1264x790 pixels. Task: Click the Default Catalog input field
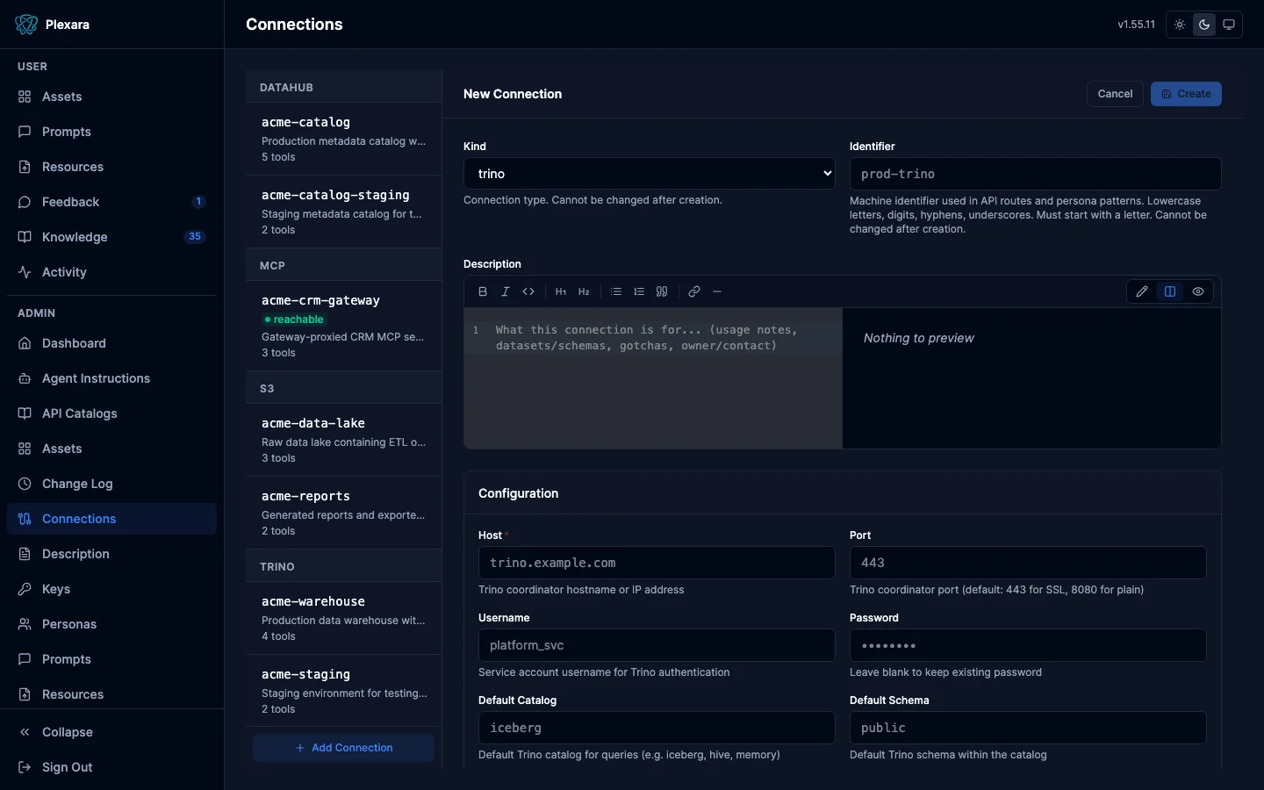coord(657,728)
